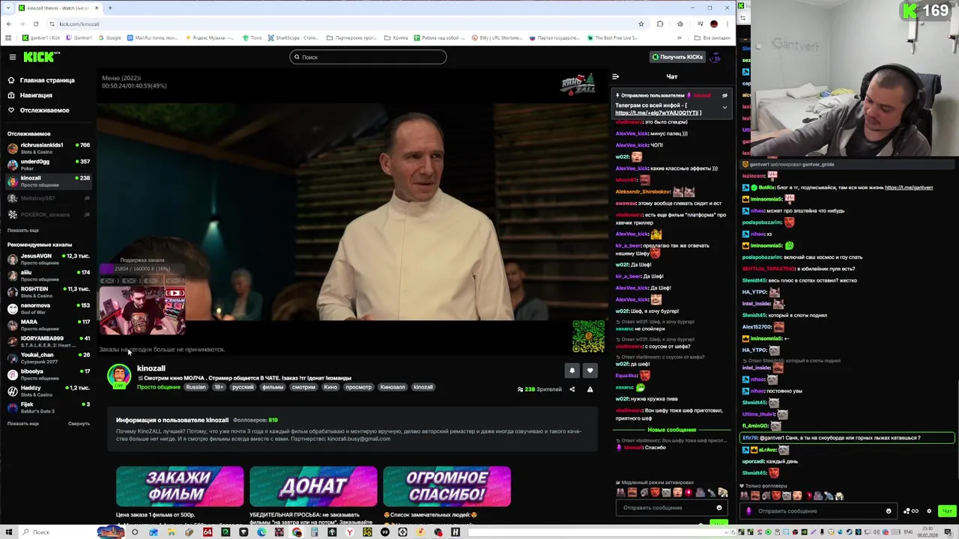Click the Получить KICKs button
Viewport: 959px width, 539px height.
[x=677, y=57]
